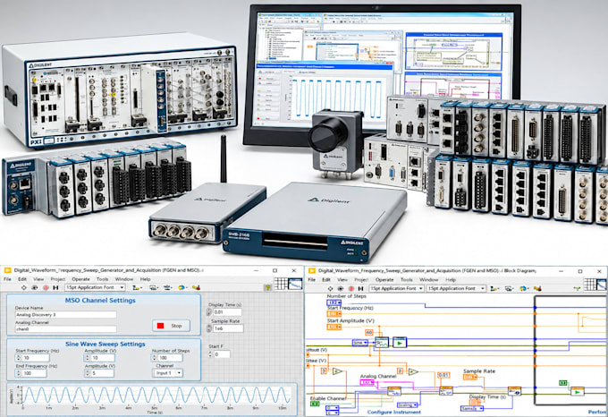
Task: Toggle green boolean constant inside loop
Action: pos(563,383)
